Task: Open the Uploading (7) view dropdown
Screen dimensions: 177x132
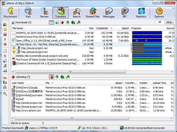Action: click(21, 77)
